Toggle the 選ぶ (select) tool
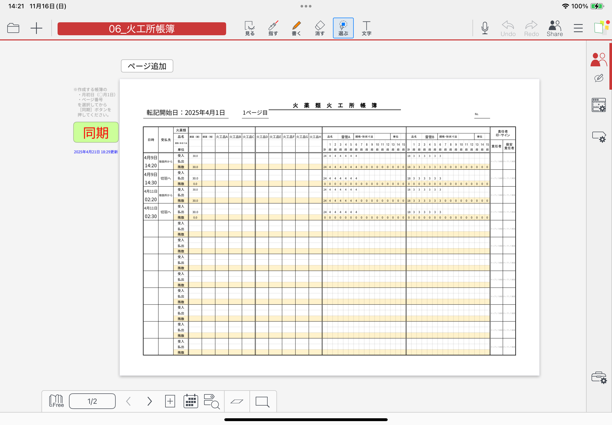 tap(343, 28)
